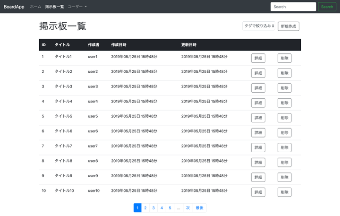Click the … pagination gap item
The height and width of the screenshot is (216, 340).
(x=178, y=208)
